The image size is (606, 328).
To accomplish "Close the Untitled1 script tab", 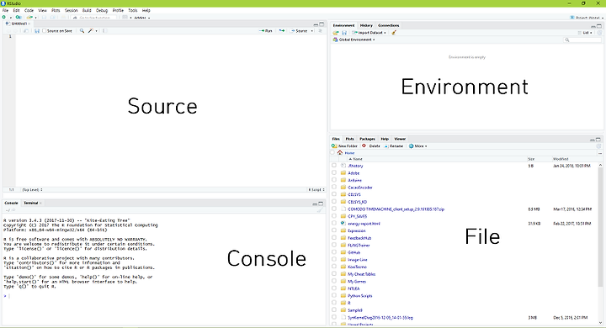I will pyautogui.click(x=29, y=24).
